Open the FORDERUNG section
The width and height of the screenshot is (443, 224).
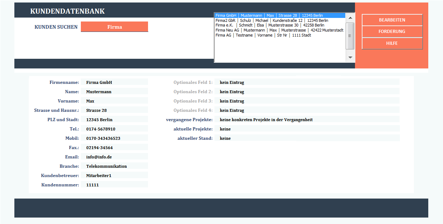392,32
